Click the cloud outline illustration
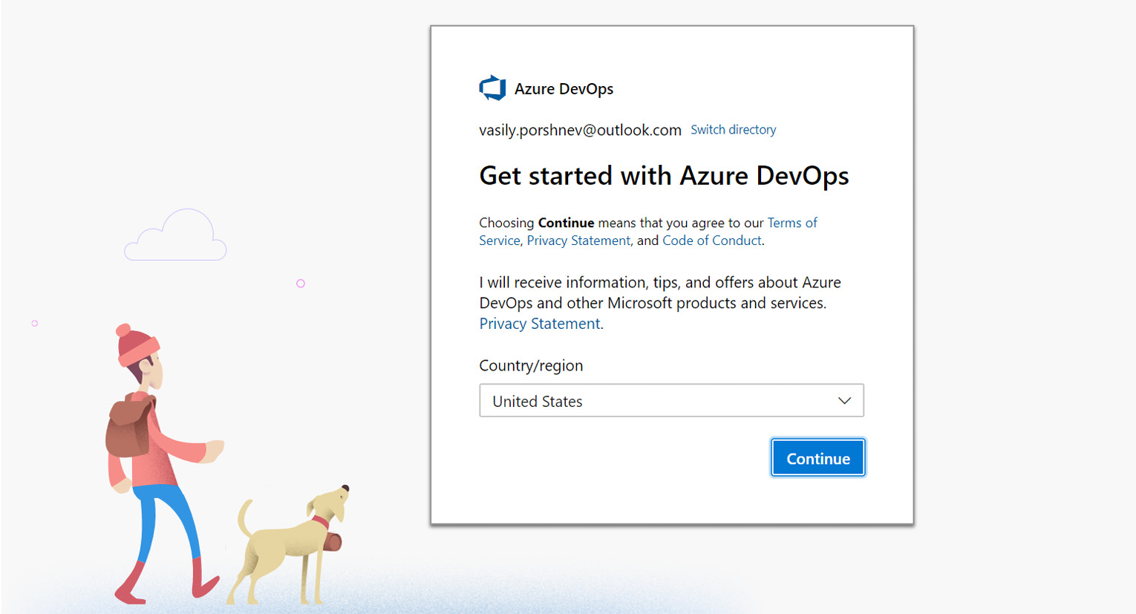The width and height of the screenshot is (1136, 614). tap(175, 235)
